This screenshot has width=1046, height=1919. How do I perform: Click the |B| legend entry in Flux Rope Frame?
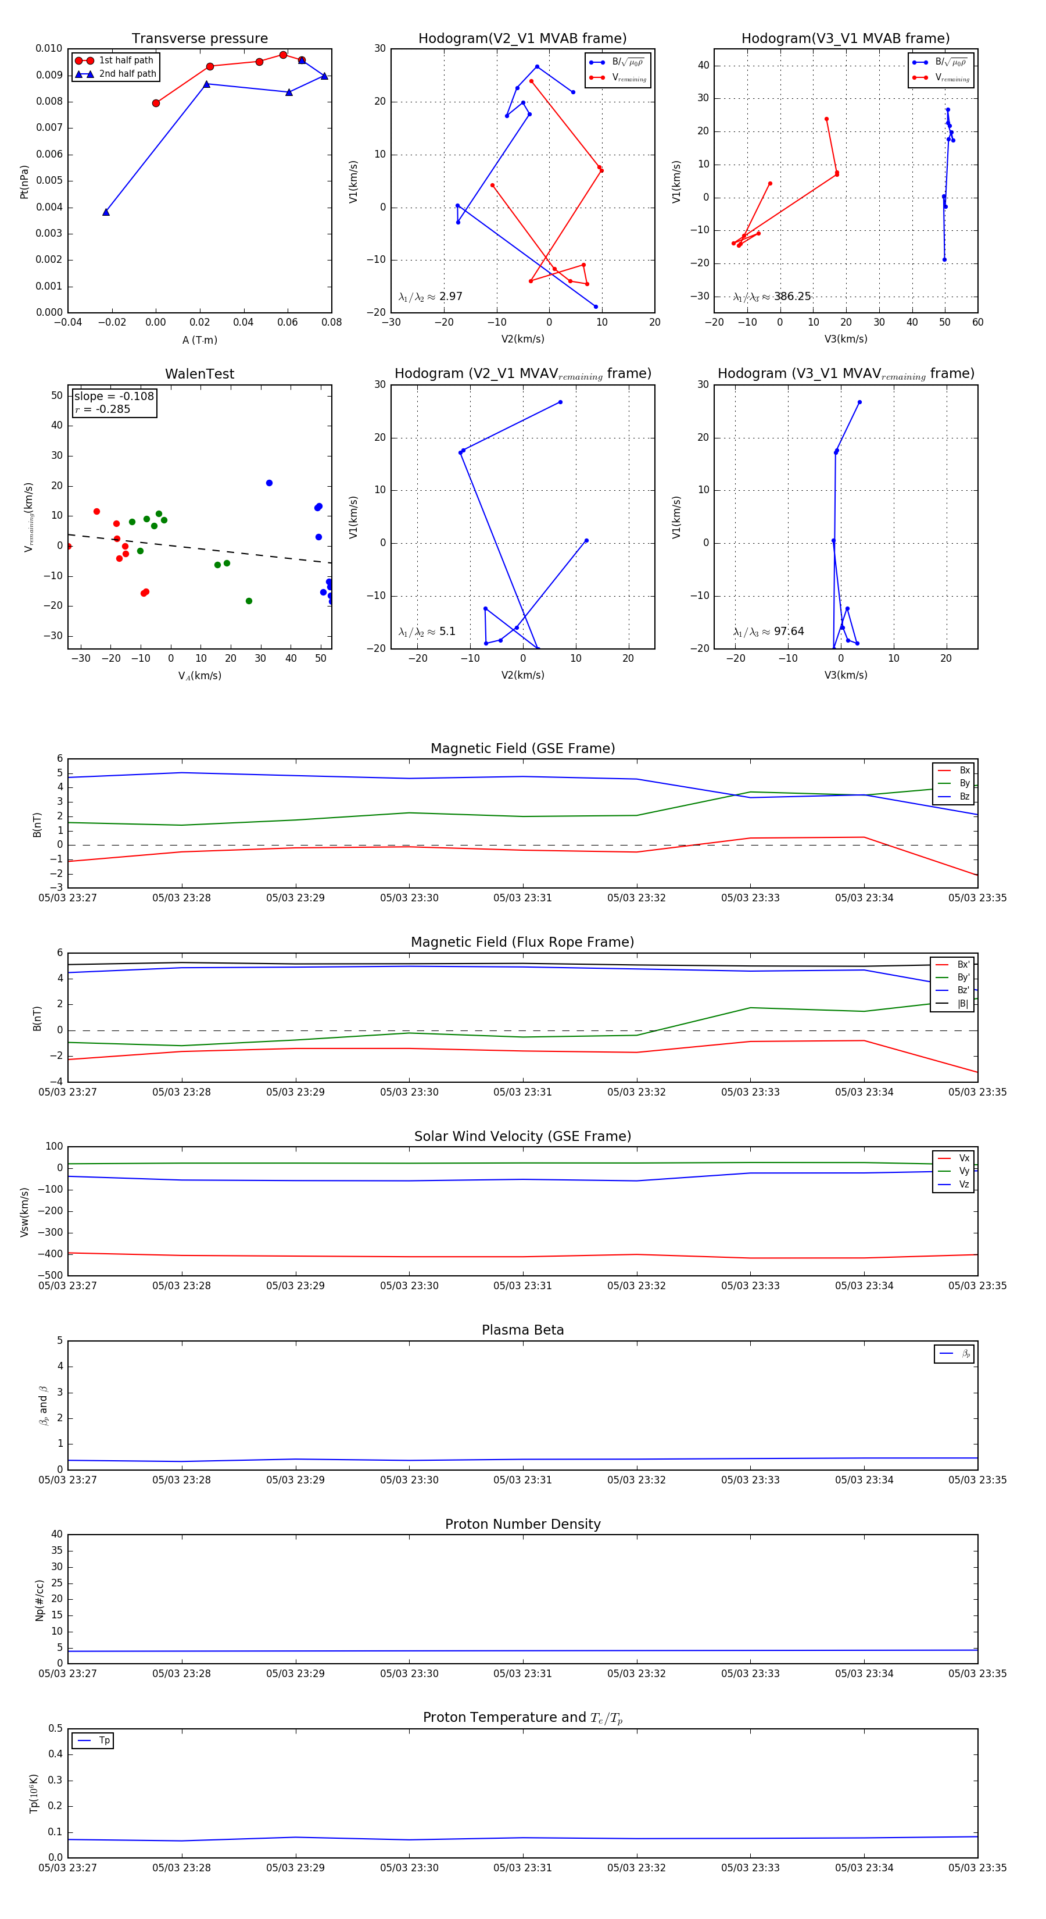coord(952,1004)
